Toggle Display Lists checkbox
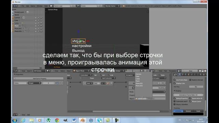Viewport: 219px width, 123px height. coord(175,83)
